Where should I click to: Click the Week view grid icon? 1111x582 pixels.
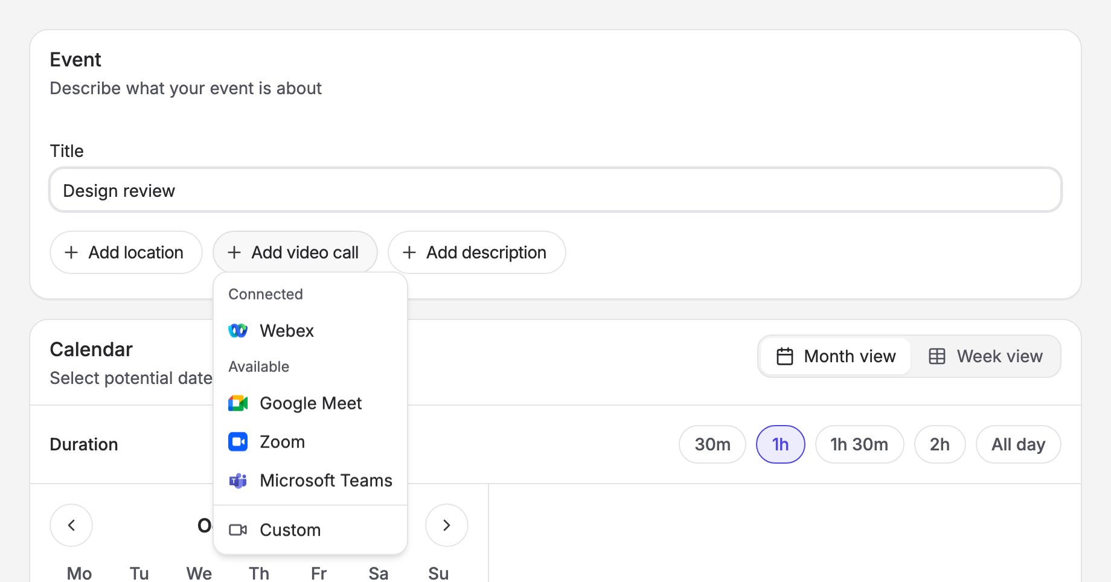(937, 356)
